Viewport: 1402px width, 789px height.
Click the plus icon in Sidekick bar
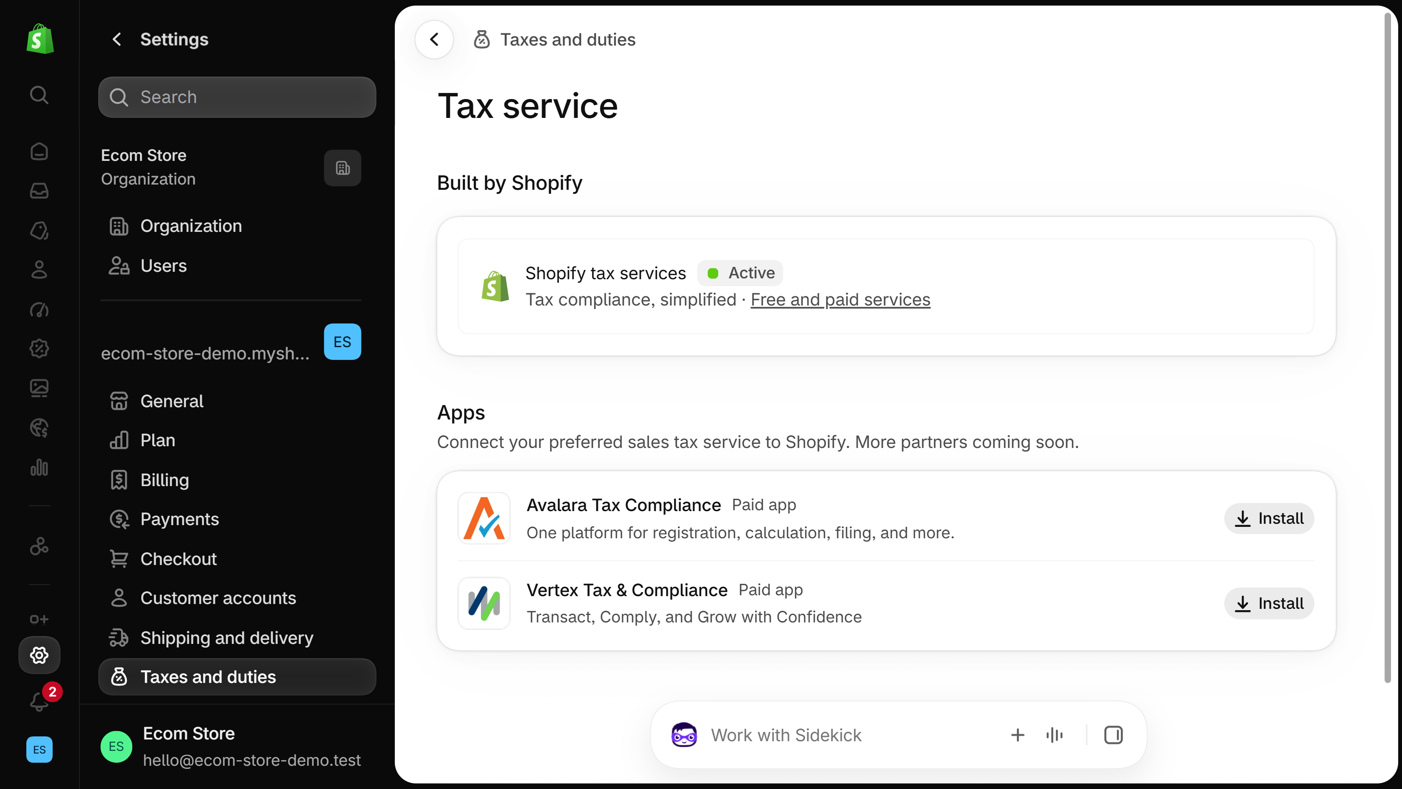point(1018,735)
